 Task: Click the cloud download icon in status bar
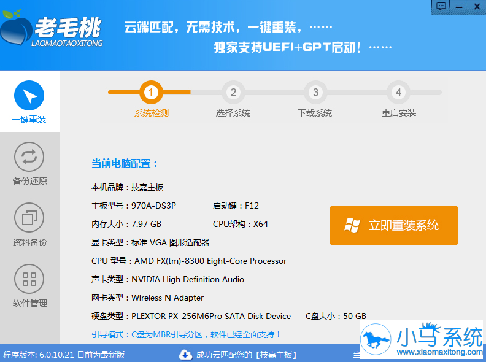pos(185,355)
